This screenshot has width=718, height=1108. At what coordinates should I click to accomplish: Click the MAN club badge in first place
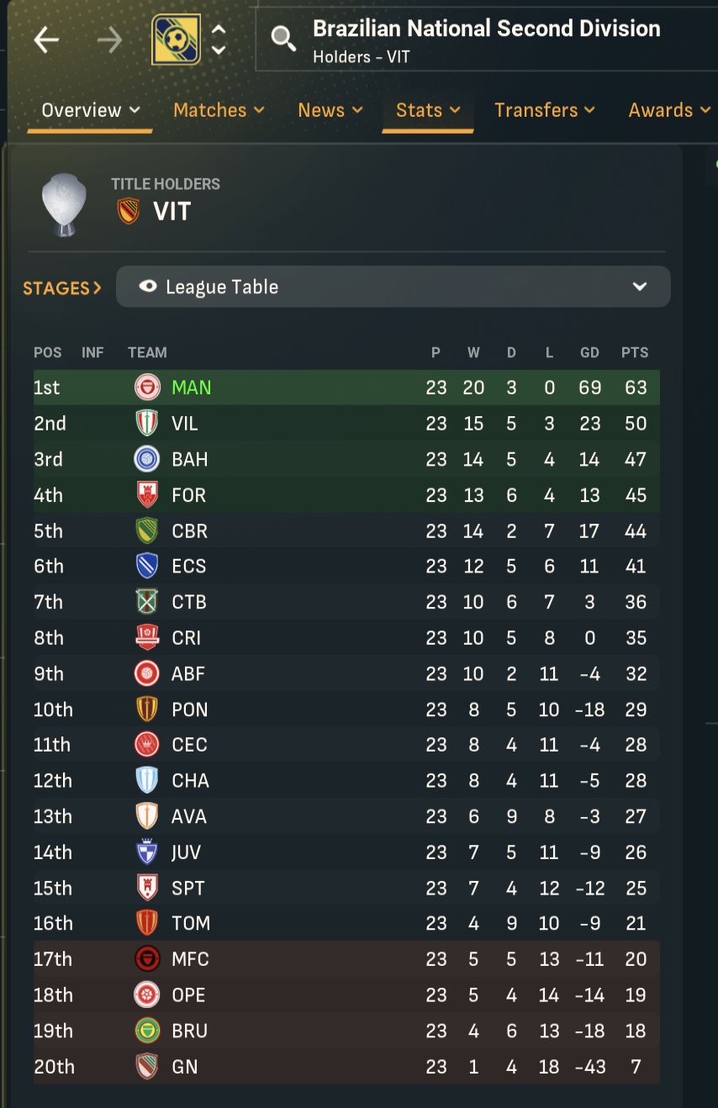147,388
